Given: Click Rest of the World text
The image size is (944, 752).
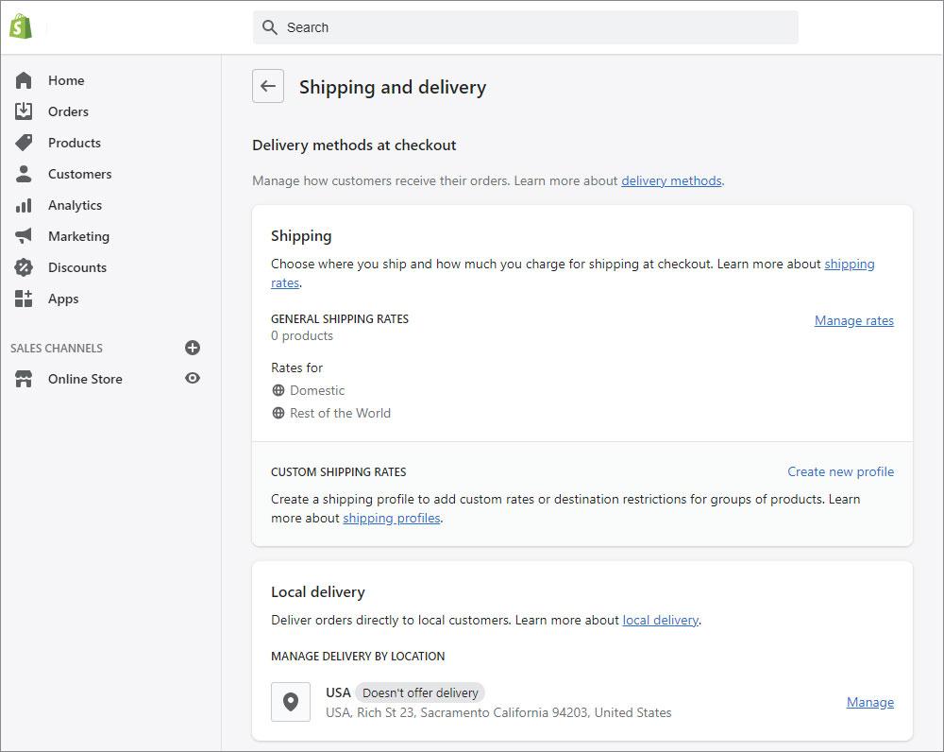Looking at the screenshot, I should coord(340,414).
